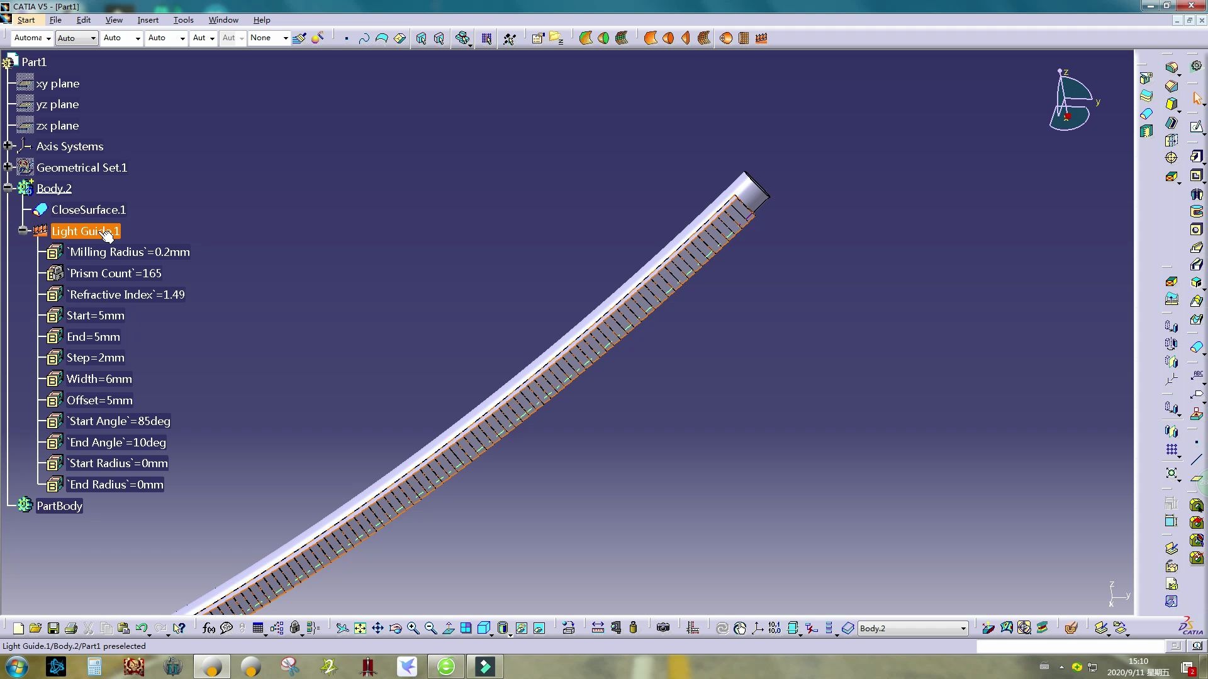
Task: Collapse the Body.2 node
Action: point(8,187)
